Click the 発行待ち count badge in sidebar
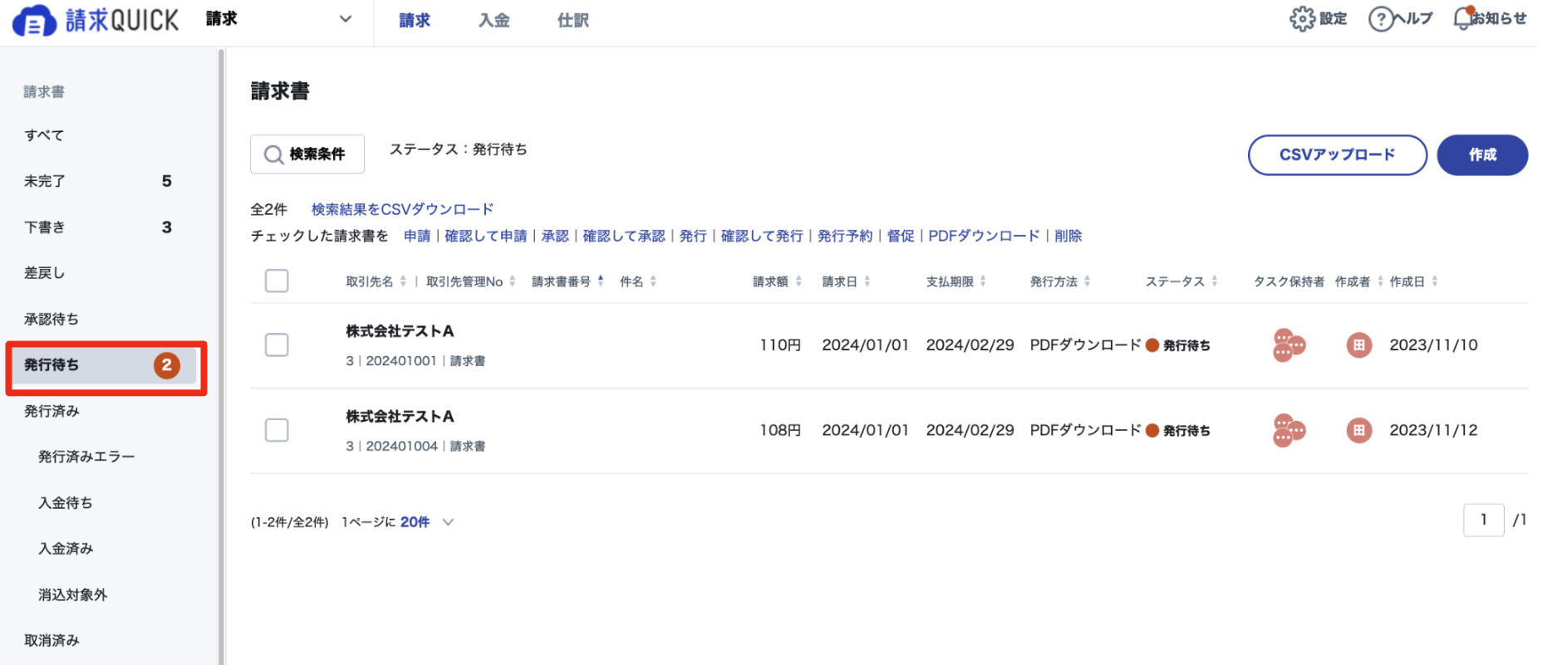The height and width of the screenshot is (665, 1552). coord(167,365)
